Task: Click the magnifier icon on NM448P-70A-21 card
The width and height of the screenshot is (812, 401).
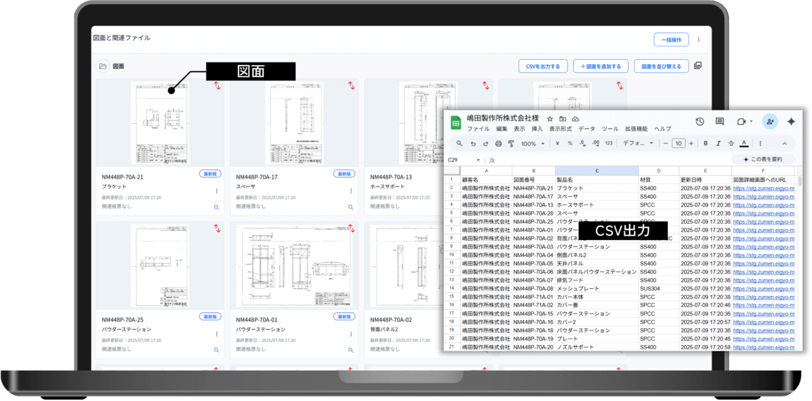Action: tap(216, 207)
